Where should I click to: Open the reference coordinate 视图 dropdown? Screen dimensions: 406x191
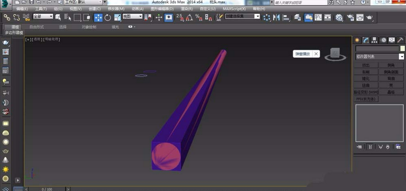(133, 16)
